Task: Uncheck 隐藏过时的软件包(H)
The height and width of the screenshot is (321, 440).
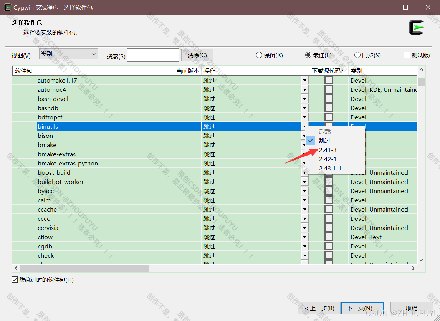Action: [15, 280]
